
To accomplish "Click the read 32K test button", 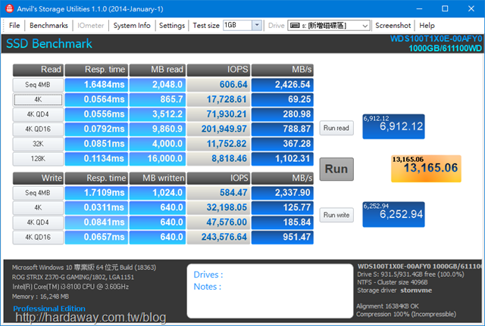I will [38, 144].
